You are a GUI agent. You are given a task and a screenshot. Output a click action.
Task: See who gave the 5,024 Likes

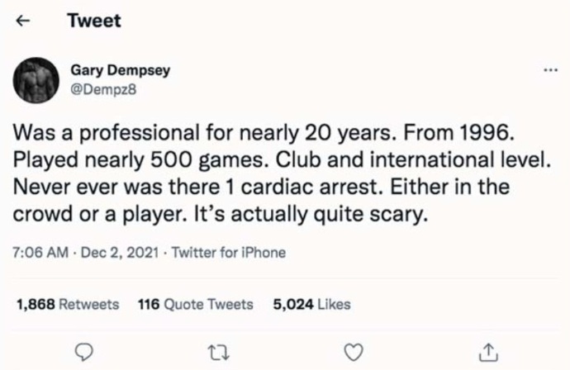coord(311,305)
